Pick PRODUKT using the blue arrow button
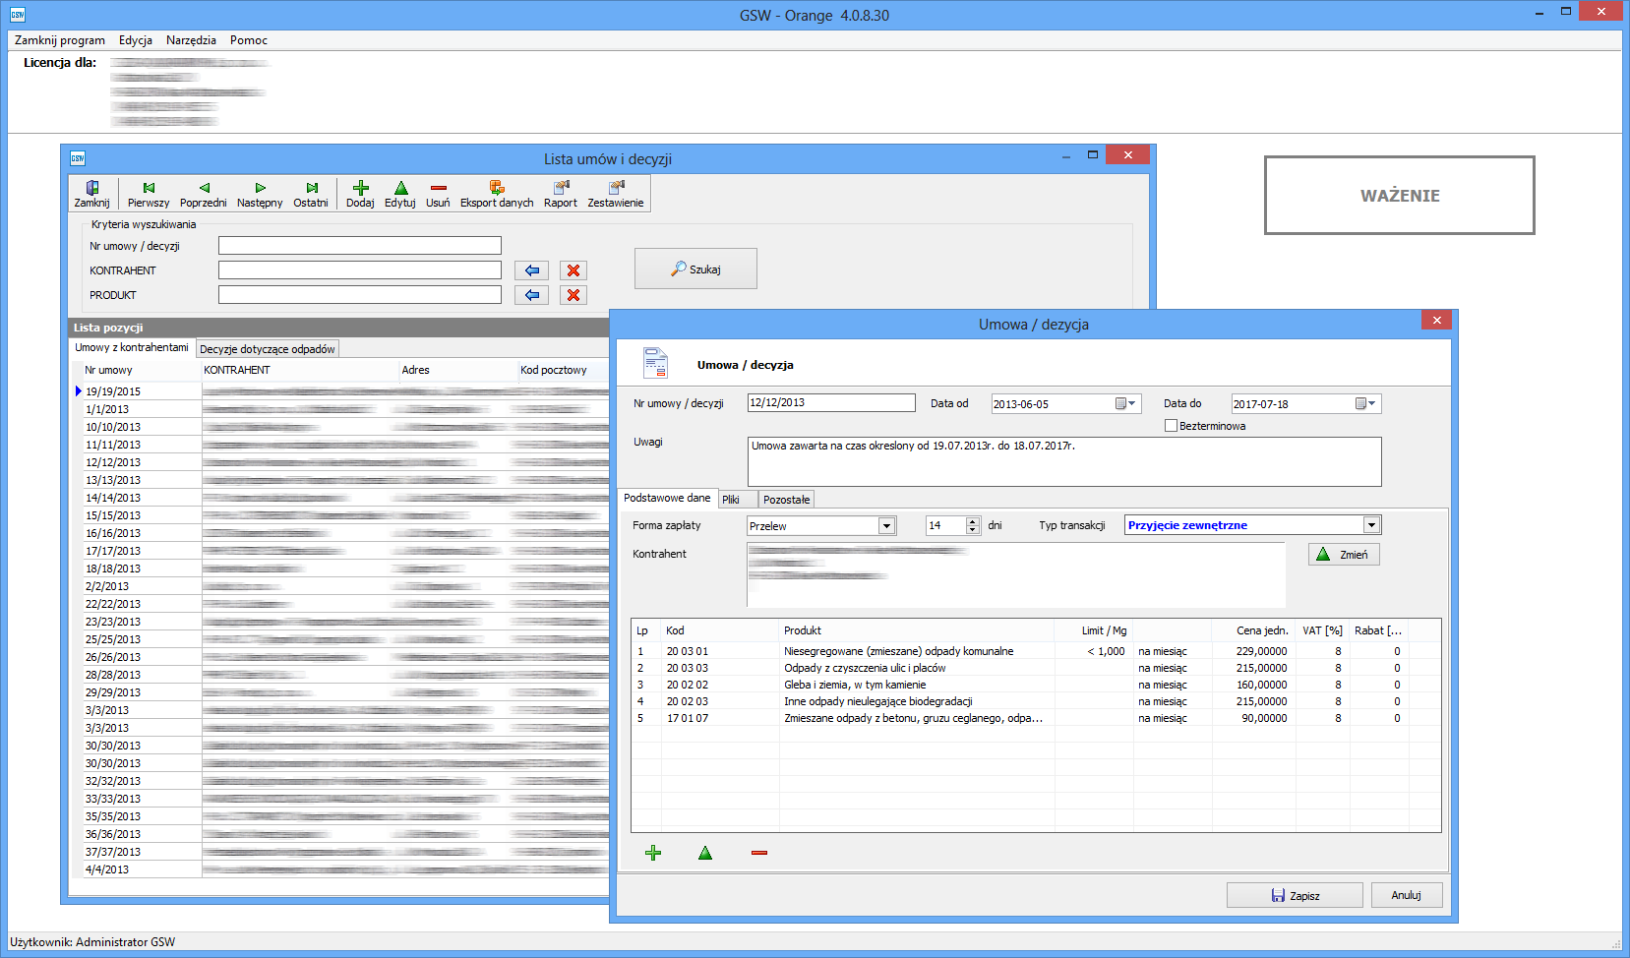The image size is (1630, 958). click(x=531, y=295)
